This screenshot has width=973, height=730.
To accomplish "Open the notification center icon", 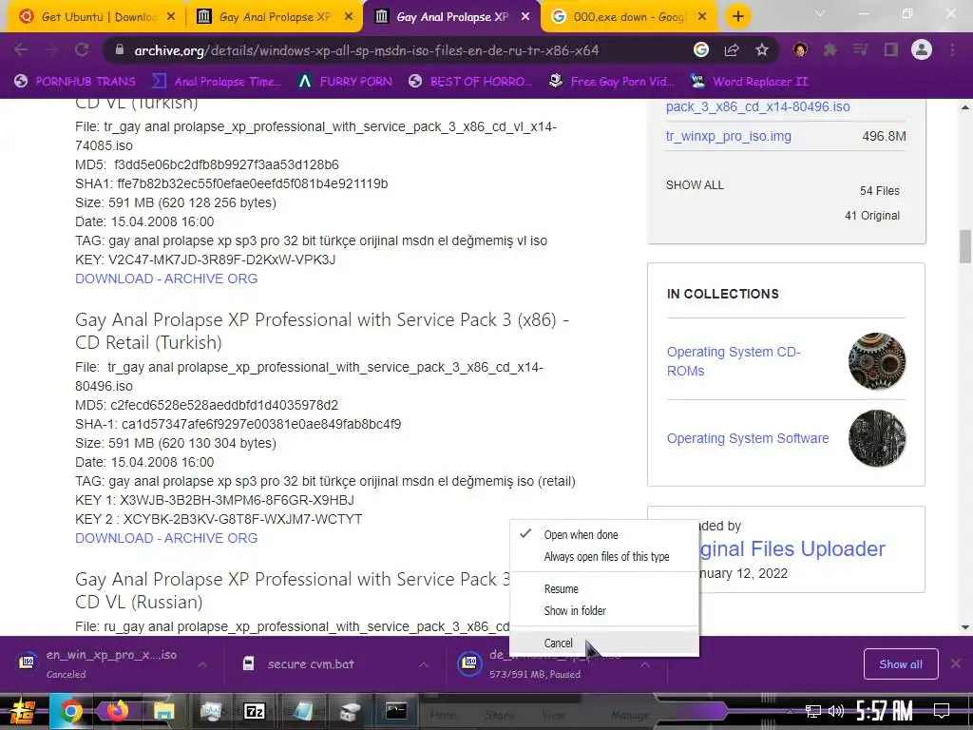I will pyautogui.click(x=942, y=711).
